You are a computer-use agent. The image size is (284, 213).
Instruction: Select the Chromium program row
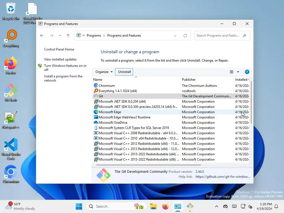click(x=171, y=85)
